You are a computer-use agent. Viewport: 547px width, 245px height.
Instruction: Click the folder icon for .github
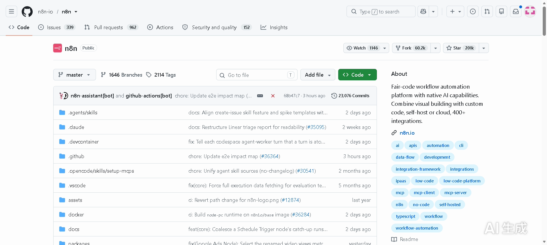tap(62, 156)
